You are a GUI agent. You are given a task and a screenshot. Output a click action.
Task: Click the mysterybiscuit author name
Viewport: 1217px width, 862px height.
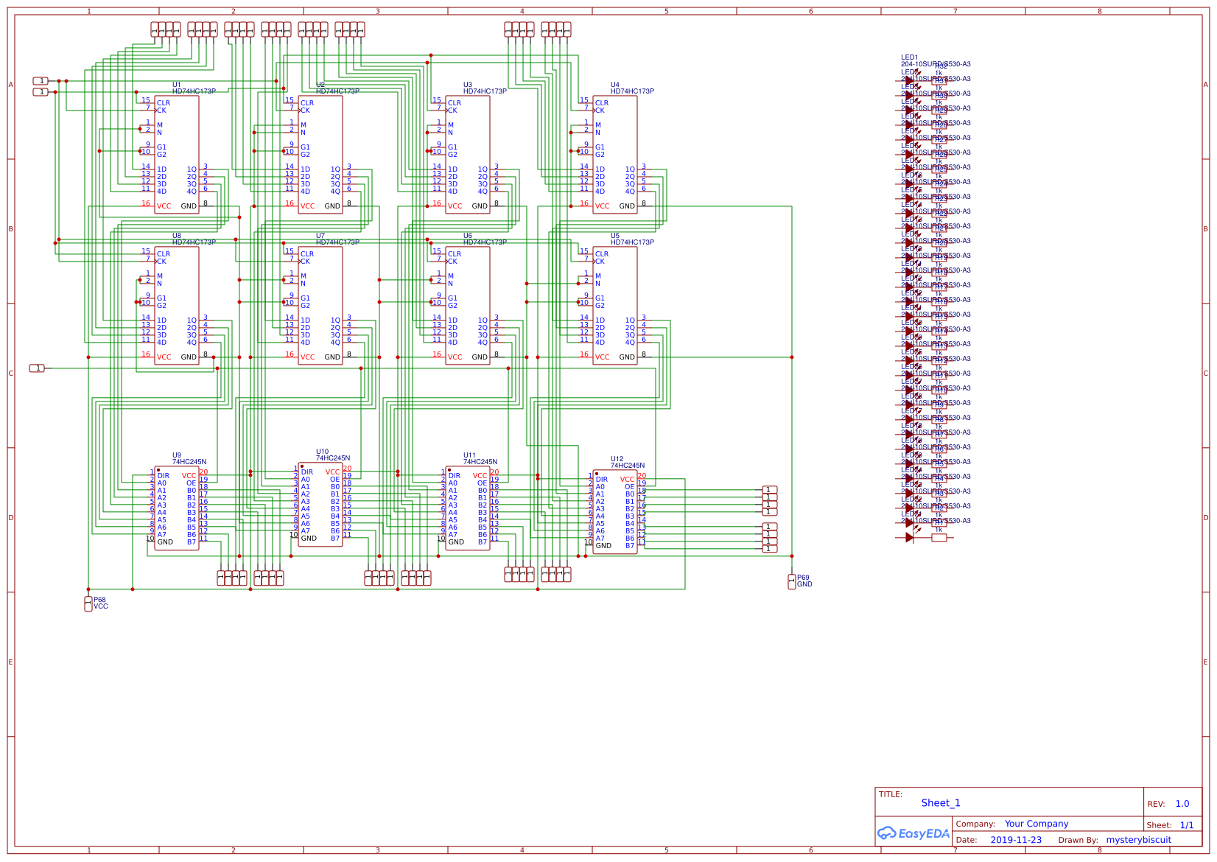click(1139, 839)
